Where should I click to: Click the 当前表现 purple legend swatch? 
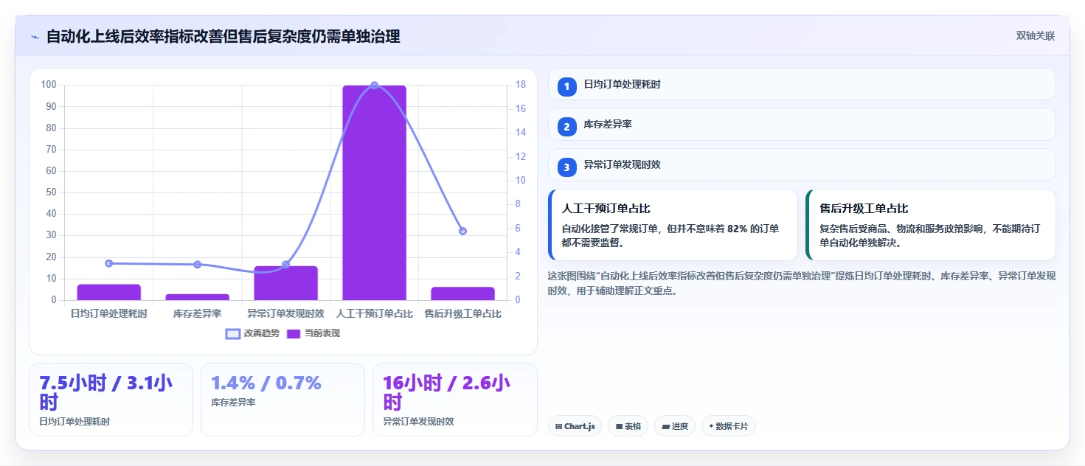[x=294, y=333]
